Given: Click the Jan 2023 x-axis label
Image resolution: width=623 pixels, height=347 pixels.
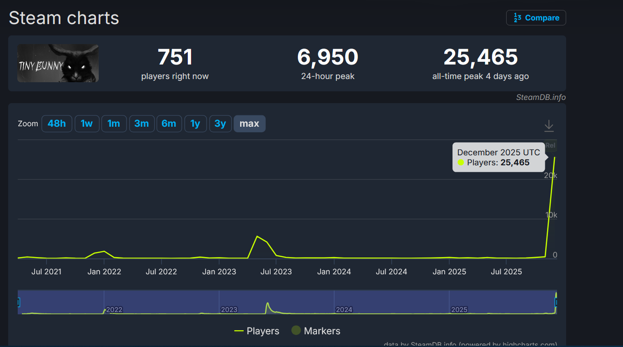Looking at the screenshot, I should click(x=219, y=272).
